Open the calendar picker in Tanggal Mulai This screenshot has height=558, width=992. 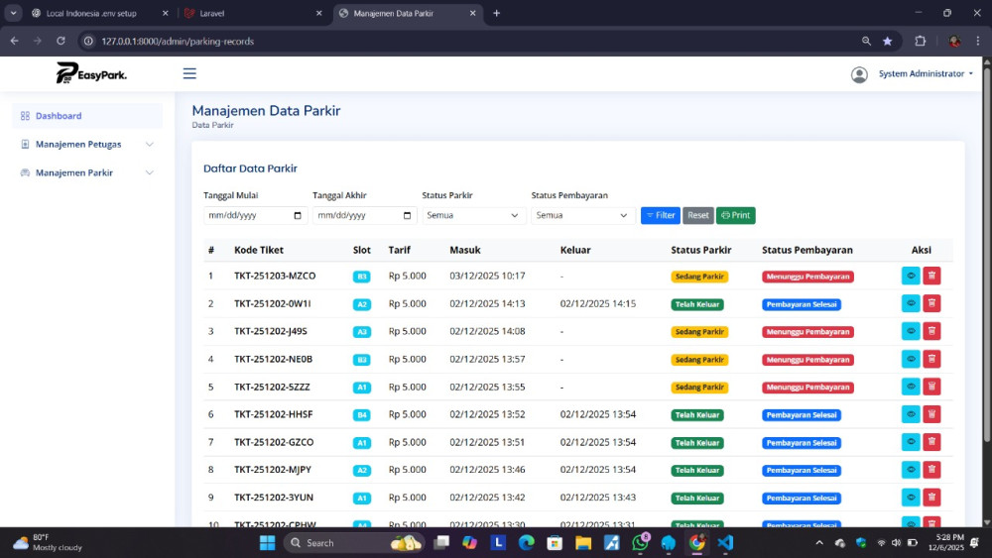click(299, 215)
